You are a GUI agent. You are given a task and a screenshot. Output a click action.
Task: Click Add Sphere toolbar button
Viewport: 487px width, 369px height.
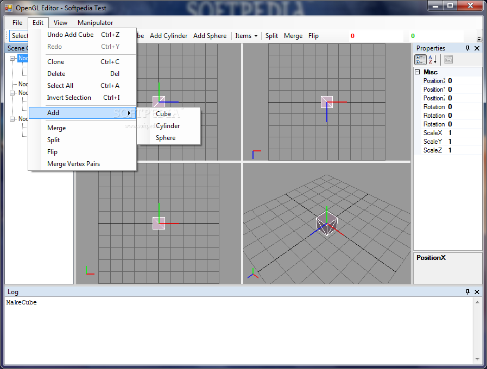210,36
